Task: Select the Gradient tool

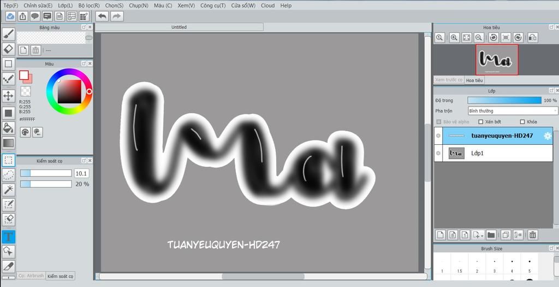Action: (x=8, y=143)
